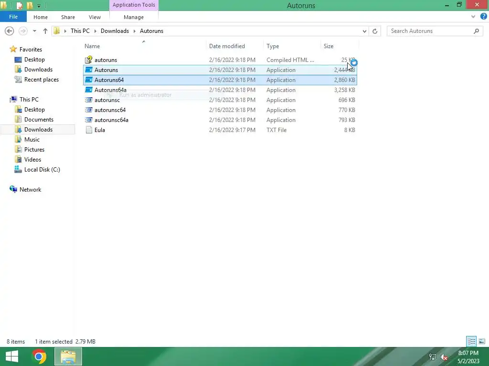Click Downloads in the address breadcrumb

115,31
